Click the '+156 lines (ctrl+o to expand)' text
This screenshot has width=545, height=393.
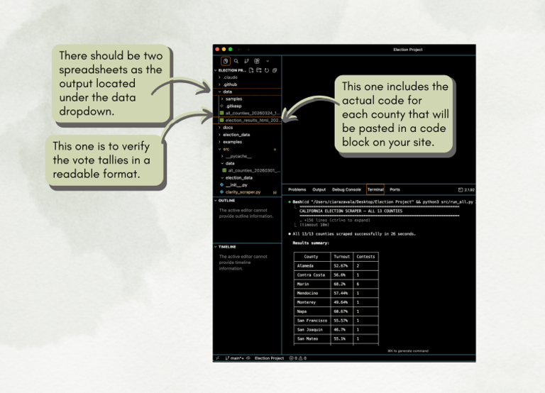[x=337, y=221]
